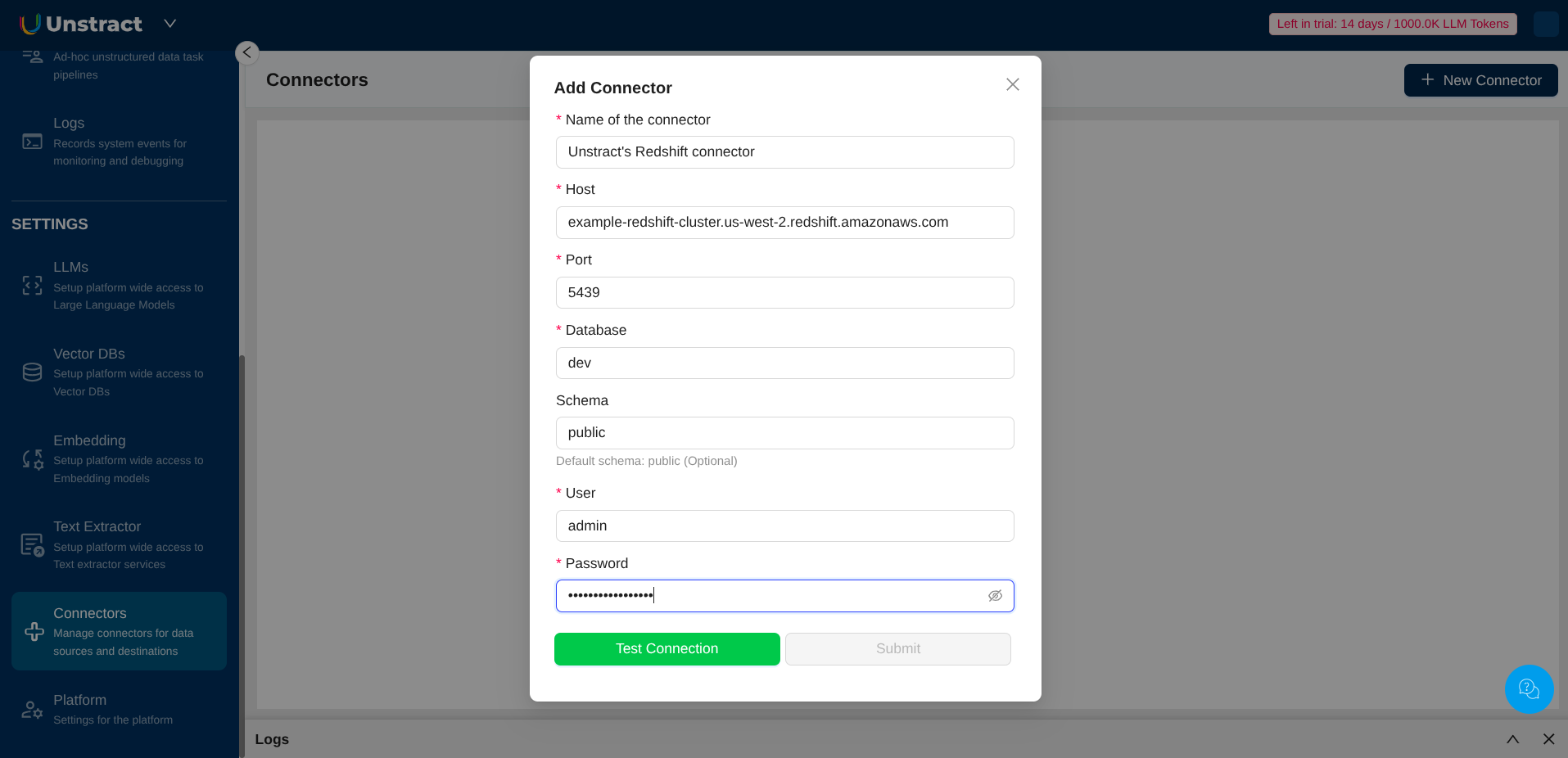Screen dimensions: 1568x758
Task: Expand the Unstract dropdown chevron
Action: (170, 24)
